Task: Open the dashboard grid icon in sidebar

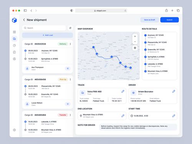Action: pos(14,32)
